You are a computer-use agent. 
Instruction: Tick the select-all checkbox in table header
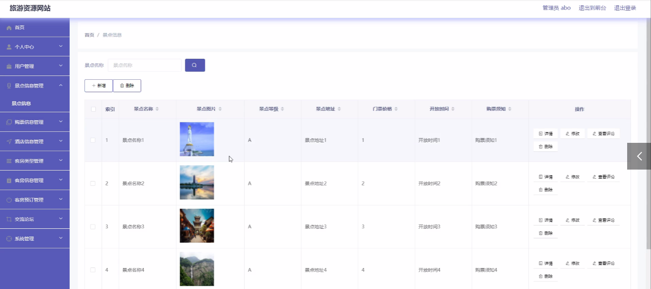tap(93, 109)
